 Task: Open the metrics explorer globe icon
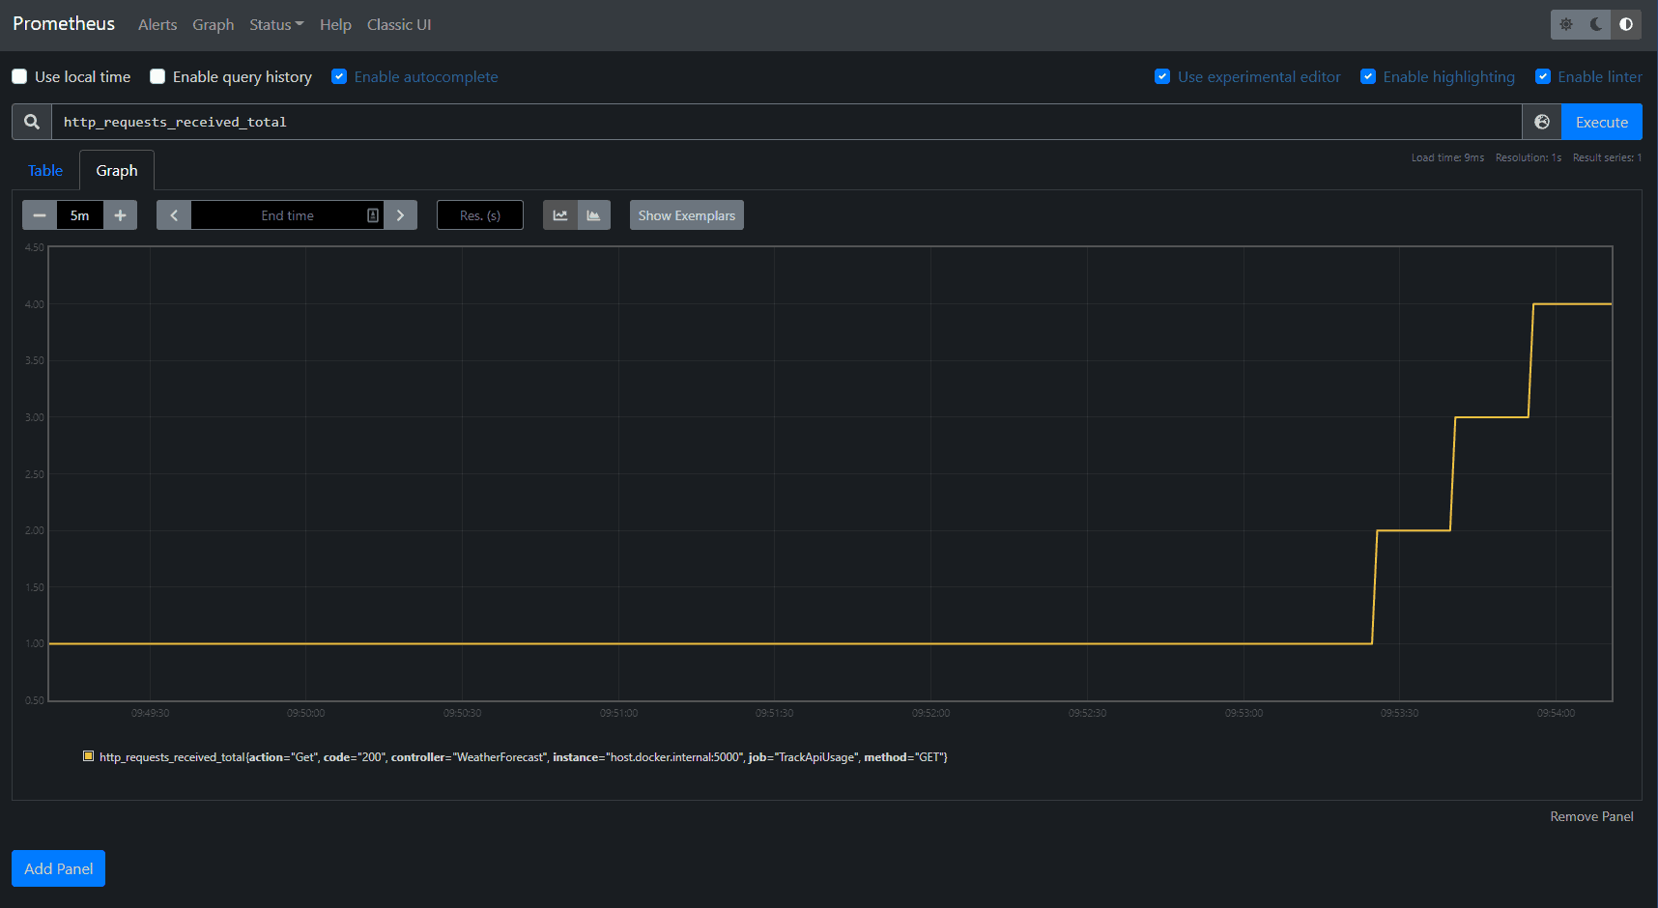click(x=1542, y=122)
